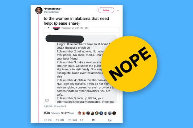
Task: View the 101,677 Likes list
Action: [x=68, y=113]
